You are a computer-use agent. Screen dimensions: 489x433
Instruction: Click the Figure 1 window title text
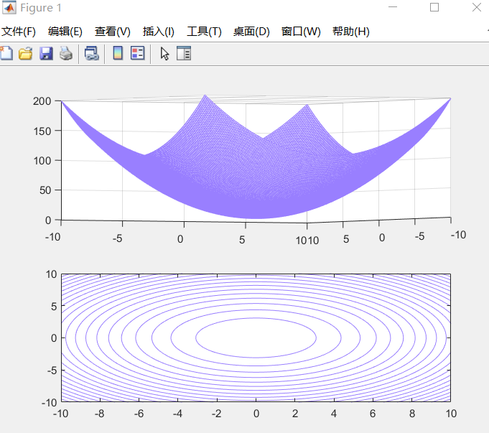pyautogui.click(x=41, y=8)
